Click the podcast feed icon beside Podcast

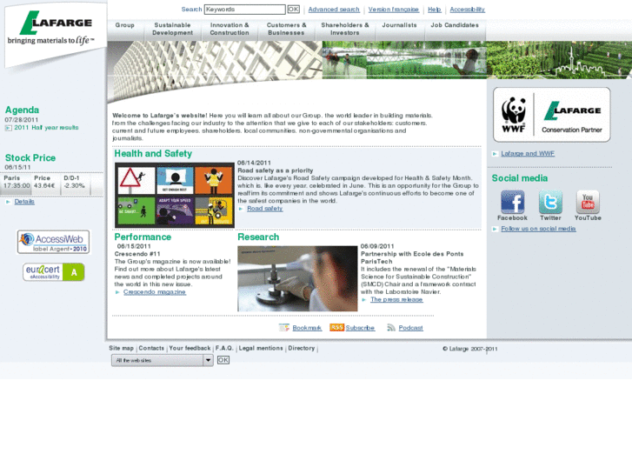[391, 328]
